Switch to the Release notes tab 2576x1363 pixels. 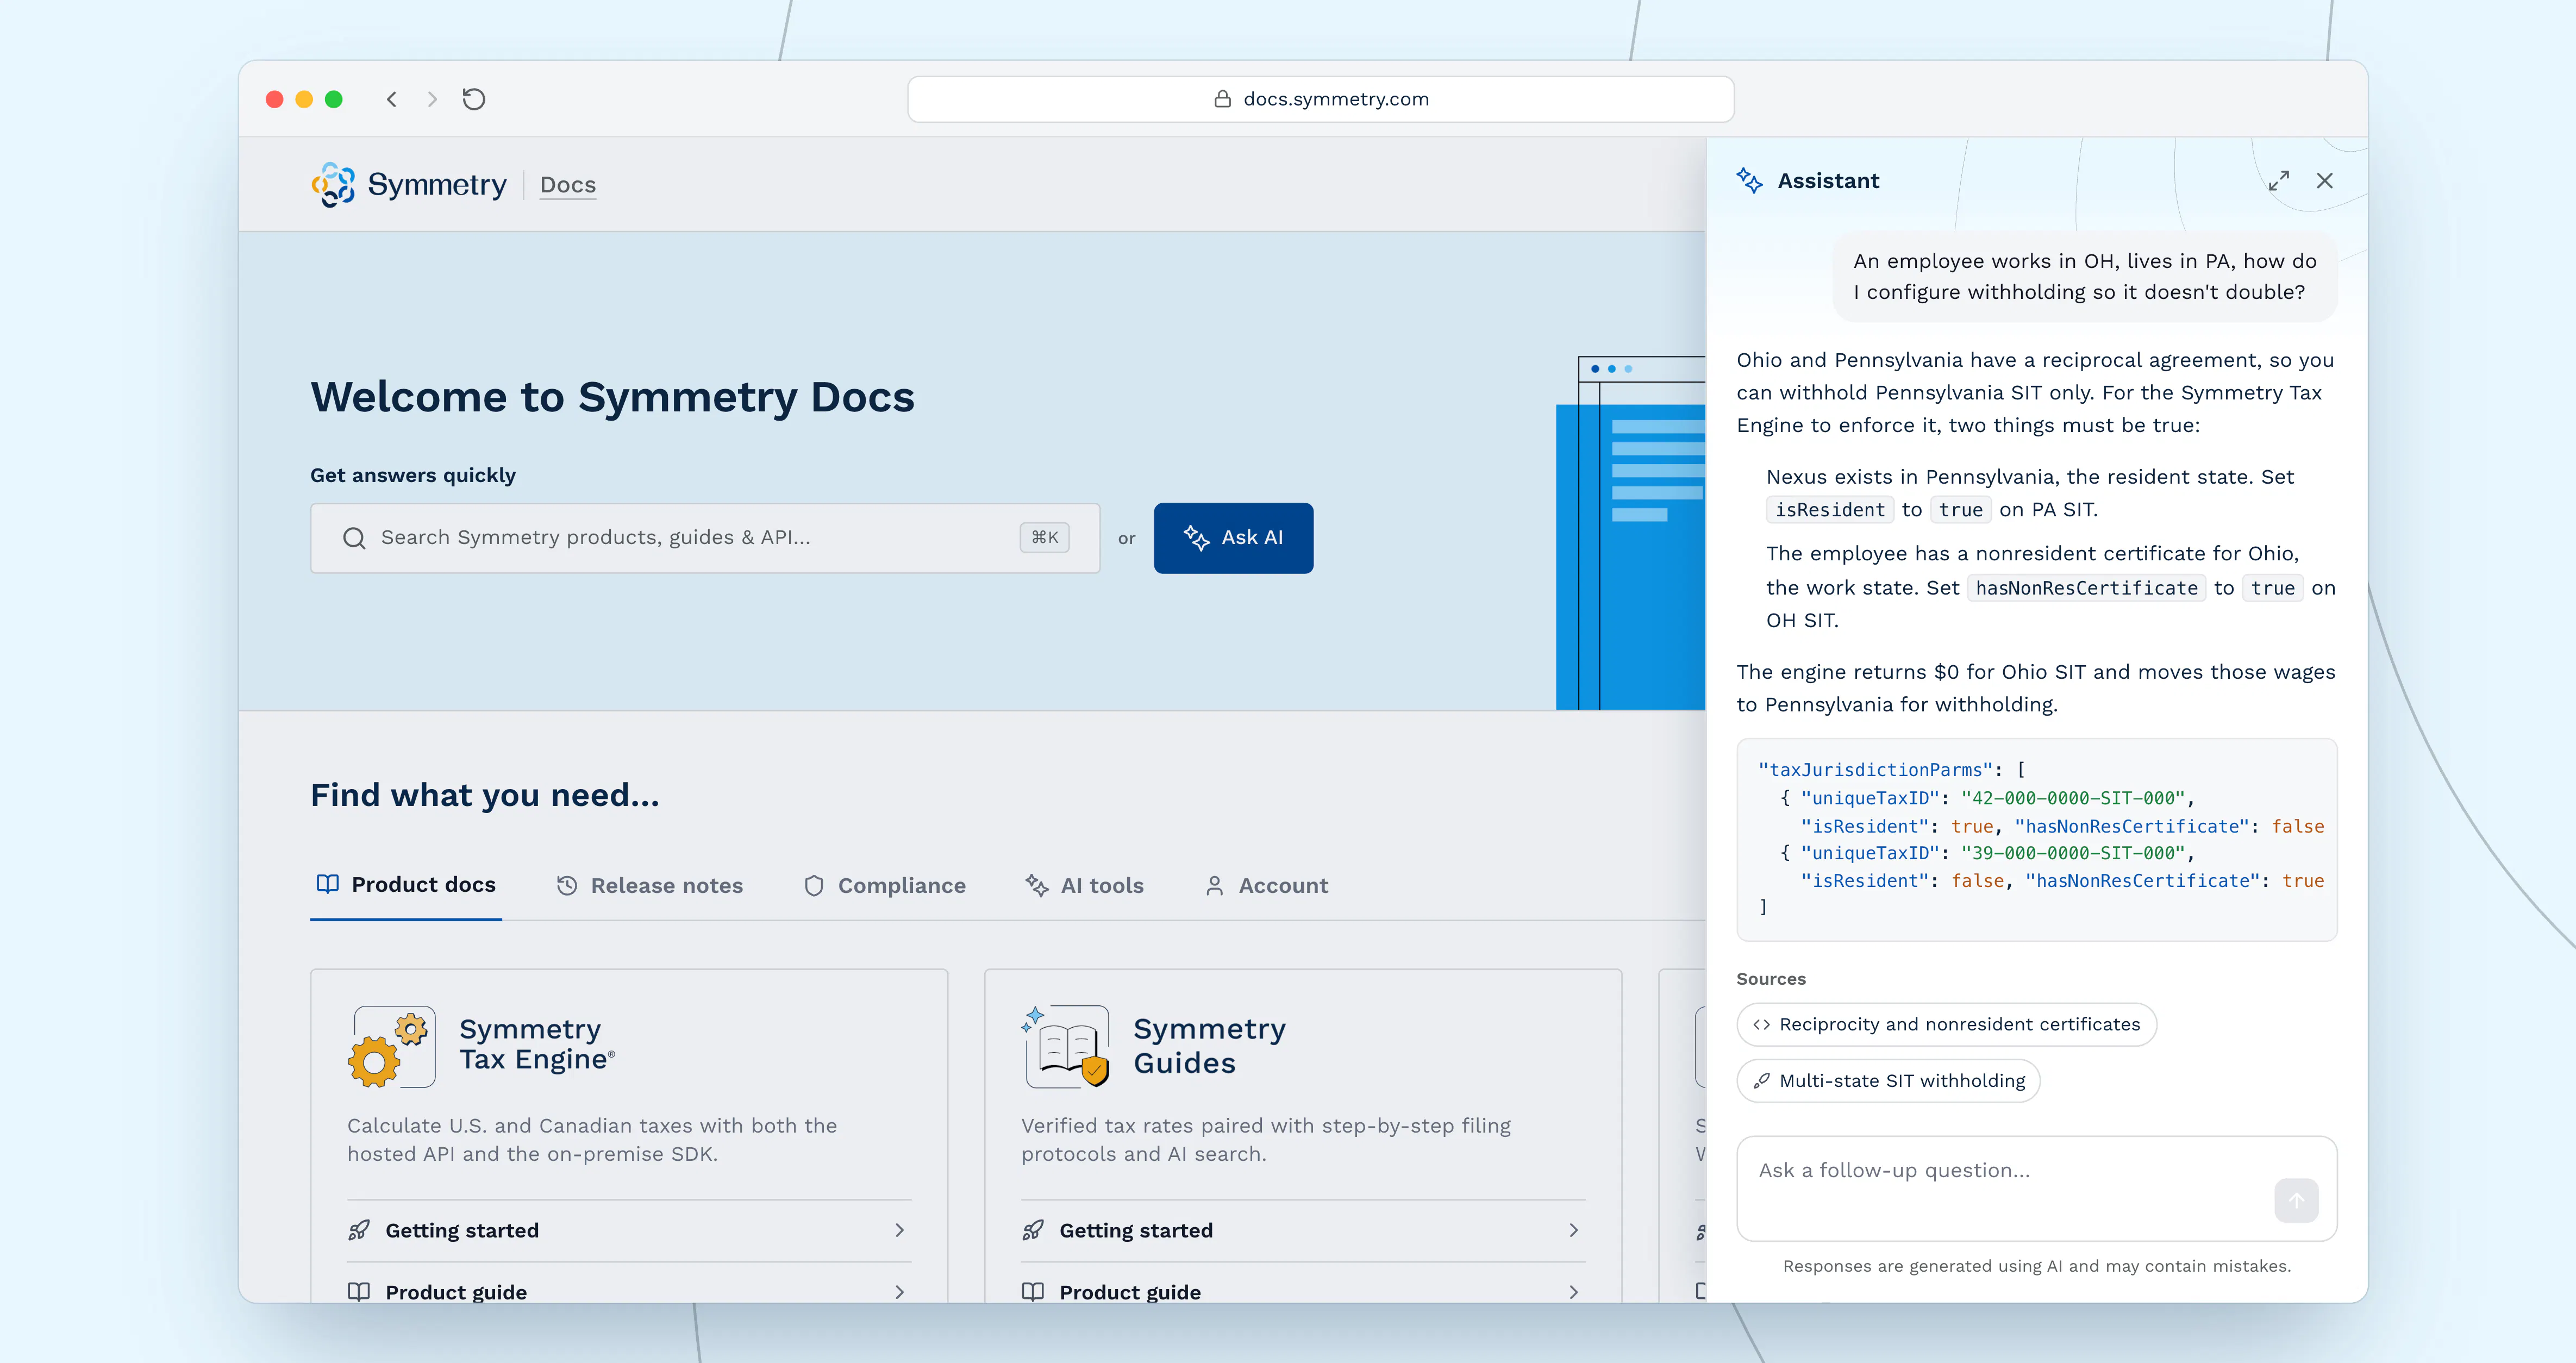pyautogui.click(x=650, y=886)
